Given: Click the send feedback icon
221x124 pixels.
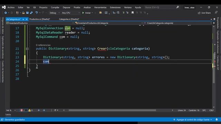Looking at the screenshot, I should pyautogui.click(x=216, y=13).
